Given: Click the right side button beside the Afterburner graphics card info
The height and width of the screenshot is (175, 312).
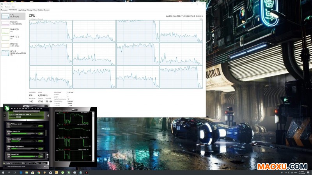Looking at the screenshot, I should (x=48, y=115).
